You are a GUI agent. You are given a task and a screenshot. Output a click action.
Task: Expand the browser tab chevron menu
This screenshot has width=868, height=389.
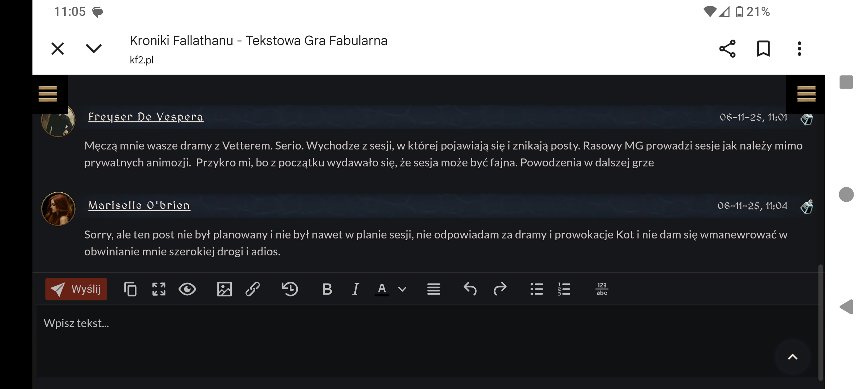coord(94,49)
